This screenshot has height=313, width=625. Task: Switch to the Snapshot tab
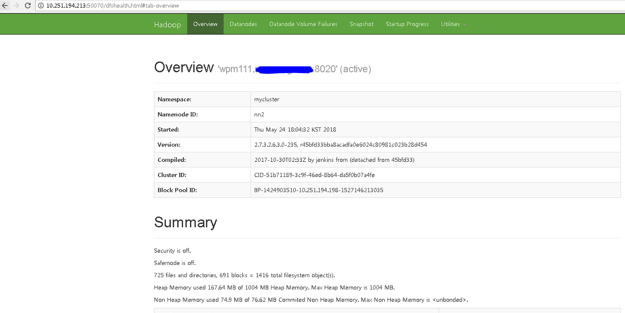[x=361, y=24]
